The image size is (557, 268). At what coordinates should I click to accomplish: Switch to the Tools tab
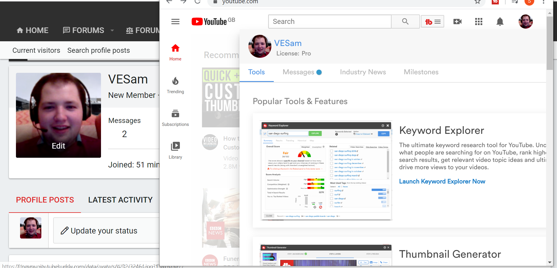[x=256, y=72]
